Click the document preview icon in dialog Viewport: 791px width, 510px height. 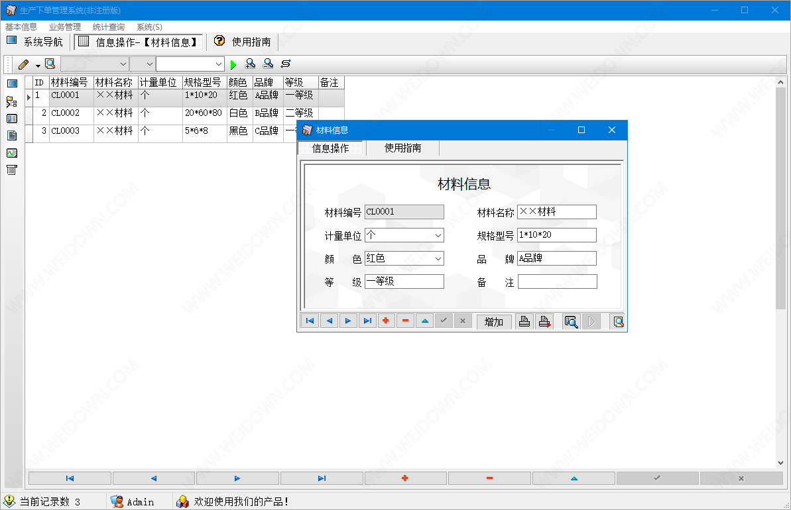[x=618, y=321]
